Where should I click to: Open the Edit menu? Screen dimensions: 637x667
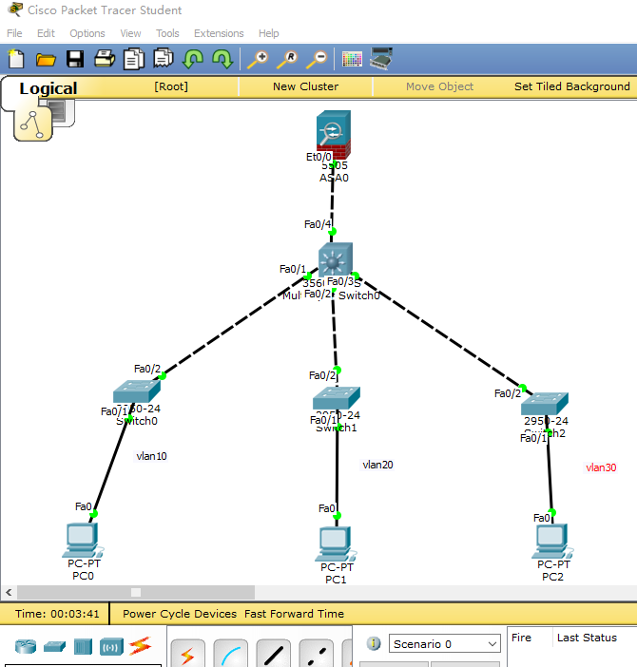tap(46, 33)
